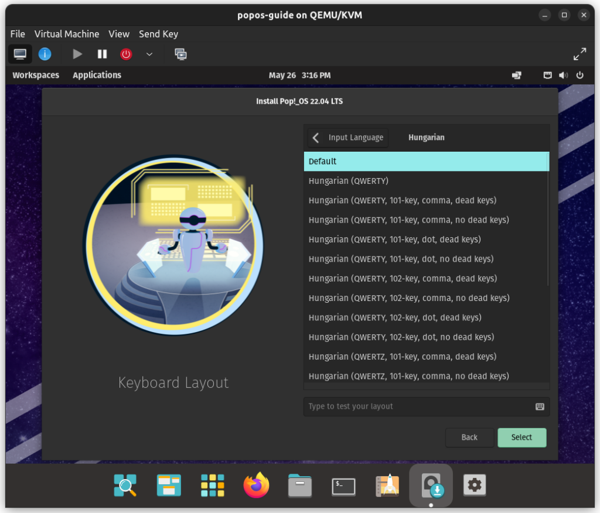This screenshot has width=600, height=513.
Task: Open the Send Key menu
Action: [x=158, y=34]
